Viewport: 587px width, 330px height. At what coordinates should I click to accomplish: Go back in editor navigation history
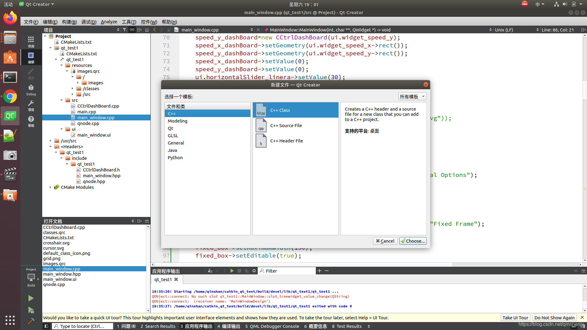pyautogui.click(x=155, y=30)
